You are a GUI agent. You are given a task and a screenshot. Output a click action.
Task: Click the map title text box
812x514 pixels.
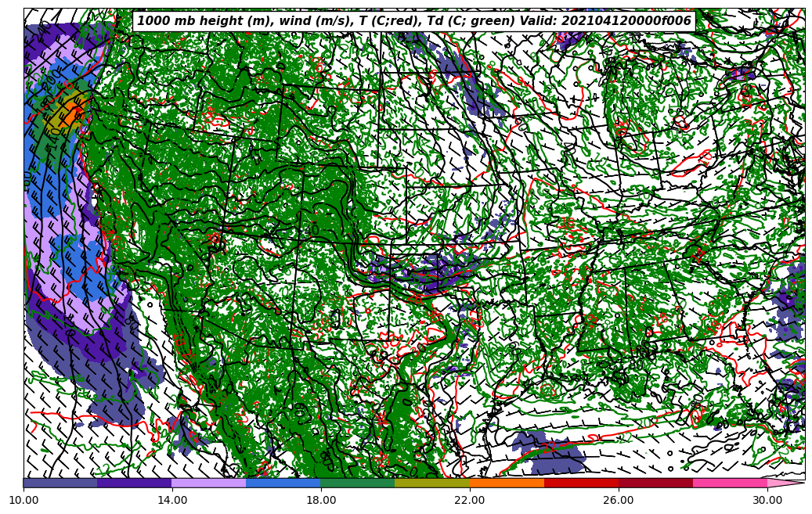coord(414,21)
